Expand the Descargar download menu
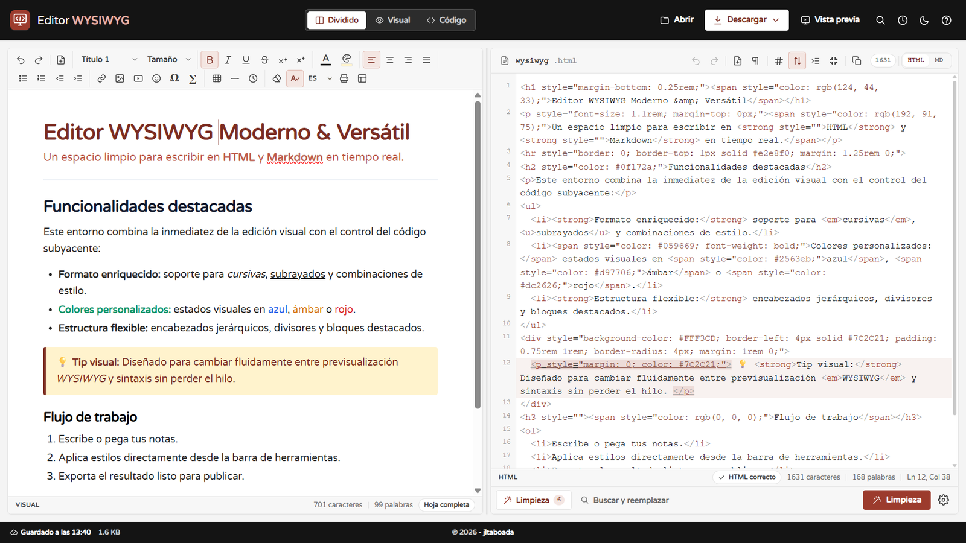Viewport: 966px width, 543px height. click(x=746, y=20)
